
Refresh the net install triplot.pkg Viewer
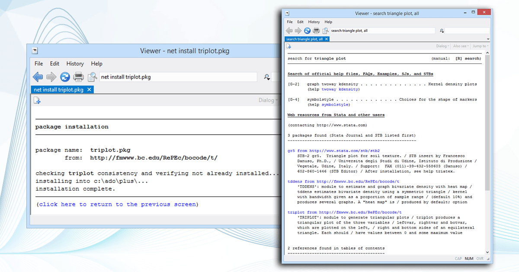(65, 77)
